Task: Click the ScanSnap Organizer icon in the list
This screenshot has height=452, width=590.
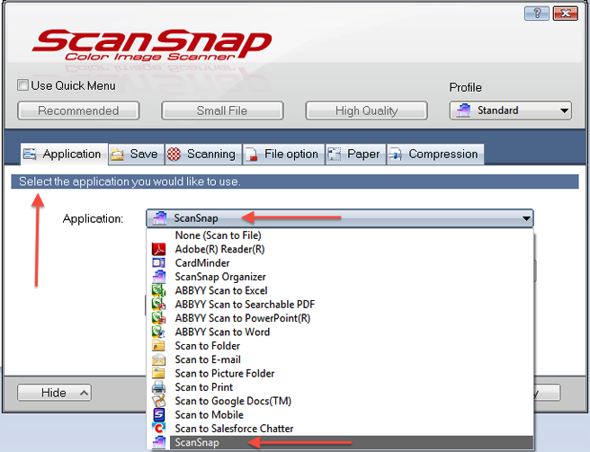Action: click(x=158, y=277)
